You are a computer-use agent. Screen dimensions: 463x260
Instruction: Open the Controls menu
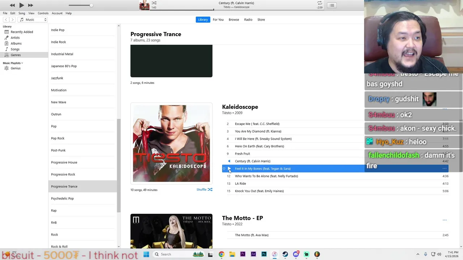(x=43, y=13)
